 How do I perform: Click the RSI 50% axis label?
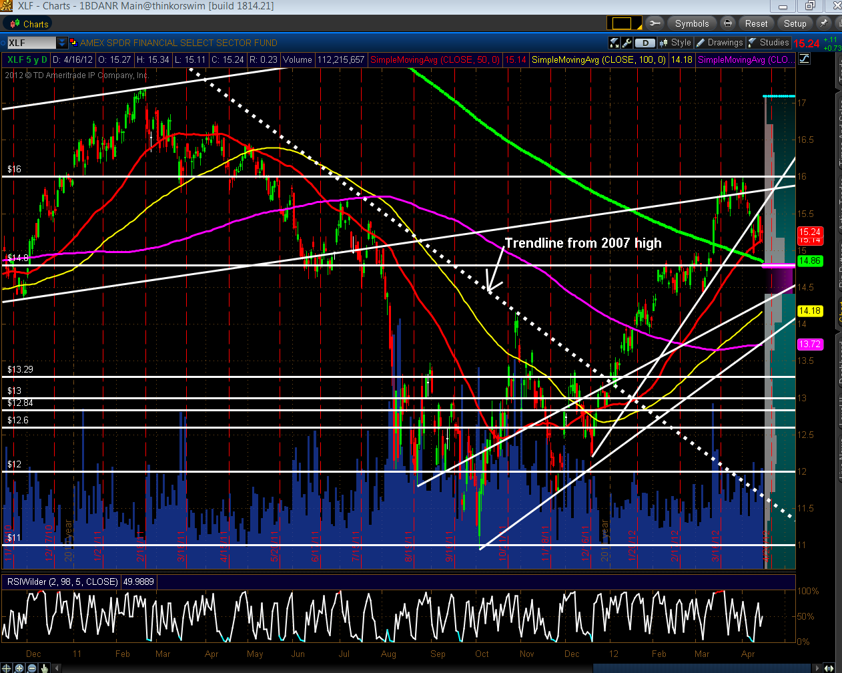(805, 616)
